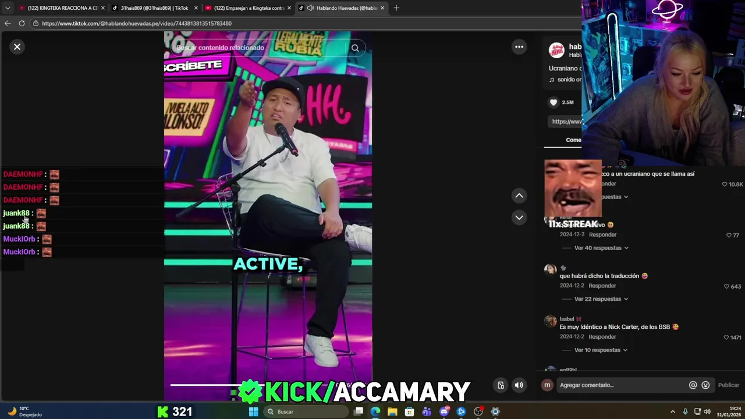Open Task View on the taskbar
This screenshot has width=745, height=419.
359,411
